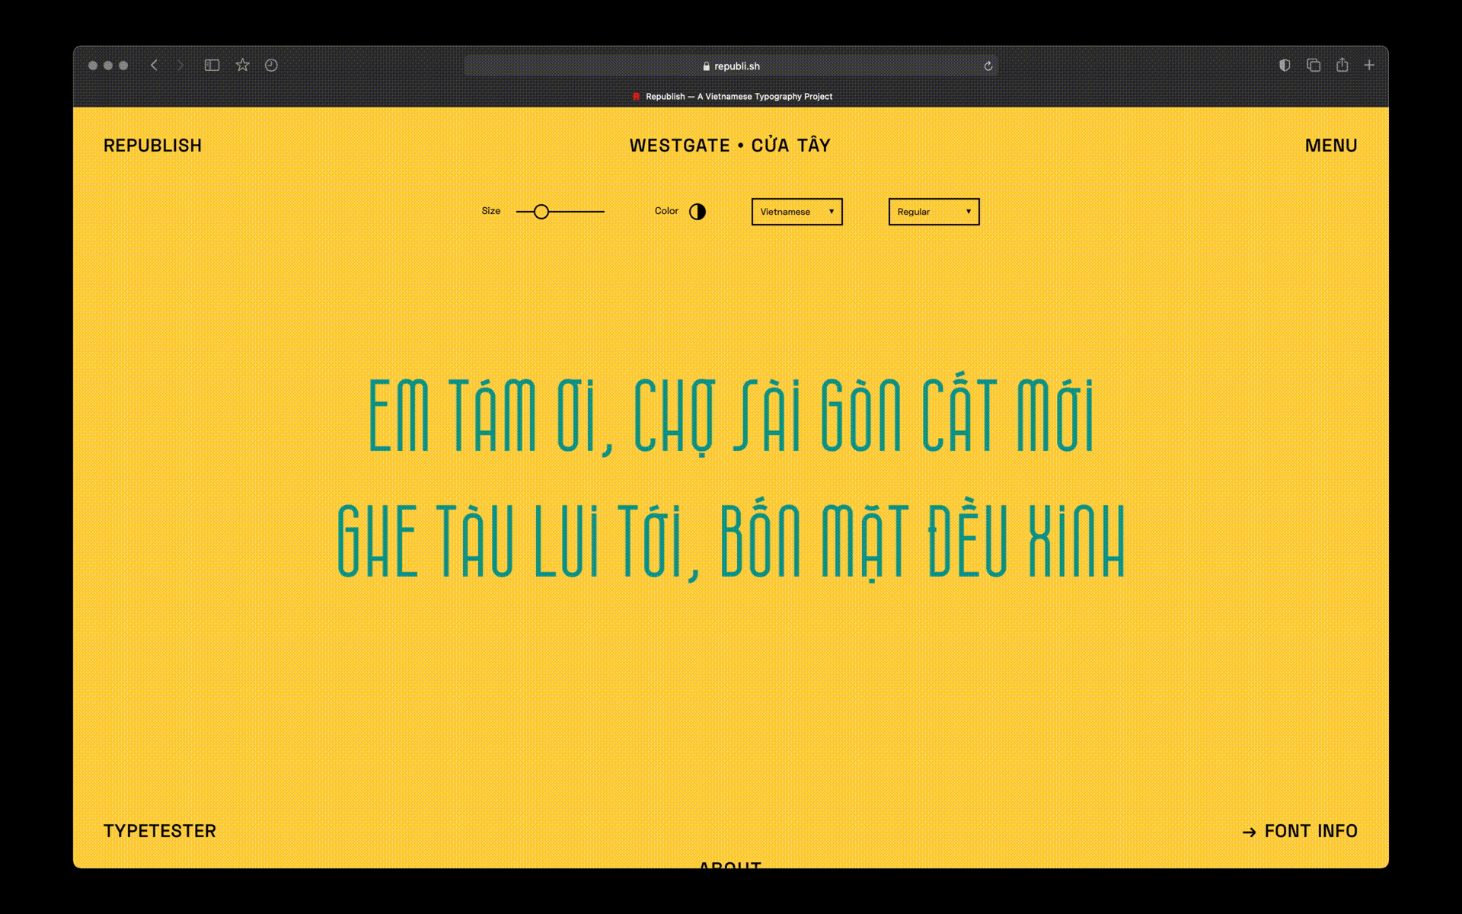Click the Size slider handle
1462x914 pixels.
pos(541,212)
